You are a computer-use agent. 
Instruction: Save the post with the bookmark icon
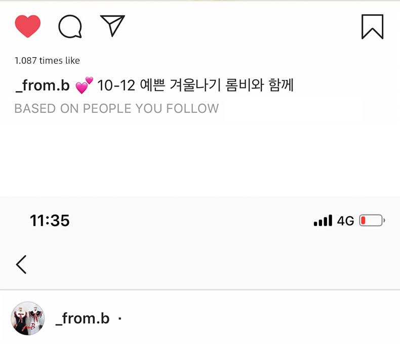(372, 27)
